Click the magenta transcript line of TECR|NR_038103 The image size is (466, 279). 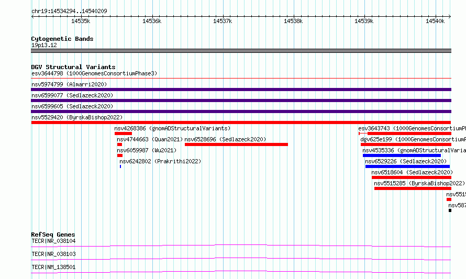click(x=241, y=259)
